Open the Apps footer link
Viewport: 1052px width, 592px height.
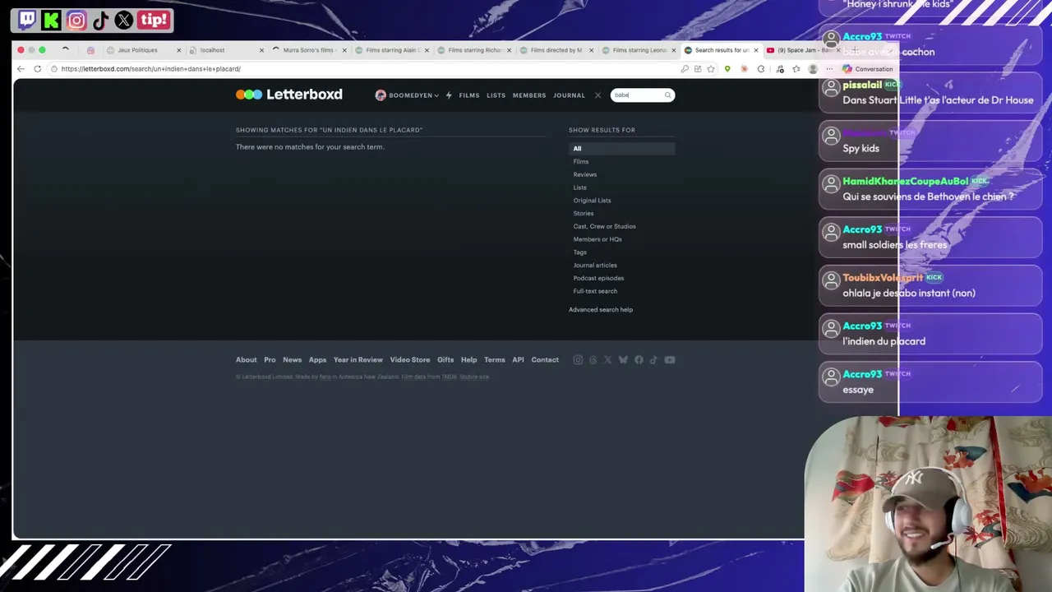coord(318,360)
